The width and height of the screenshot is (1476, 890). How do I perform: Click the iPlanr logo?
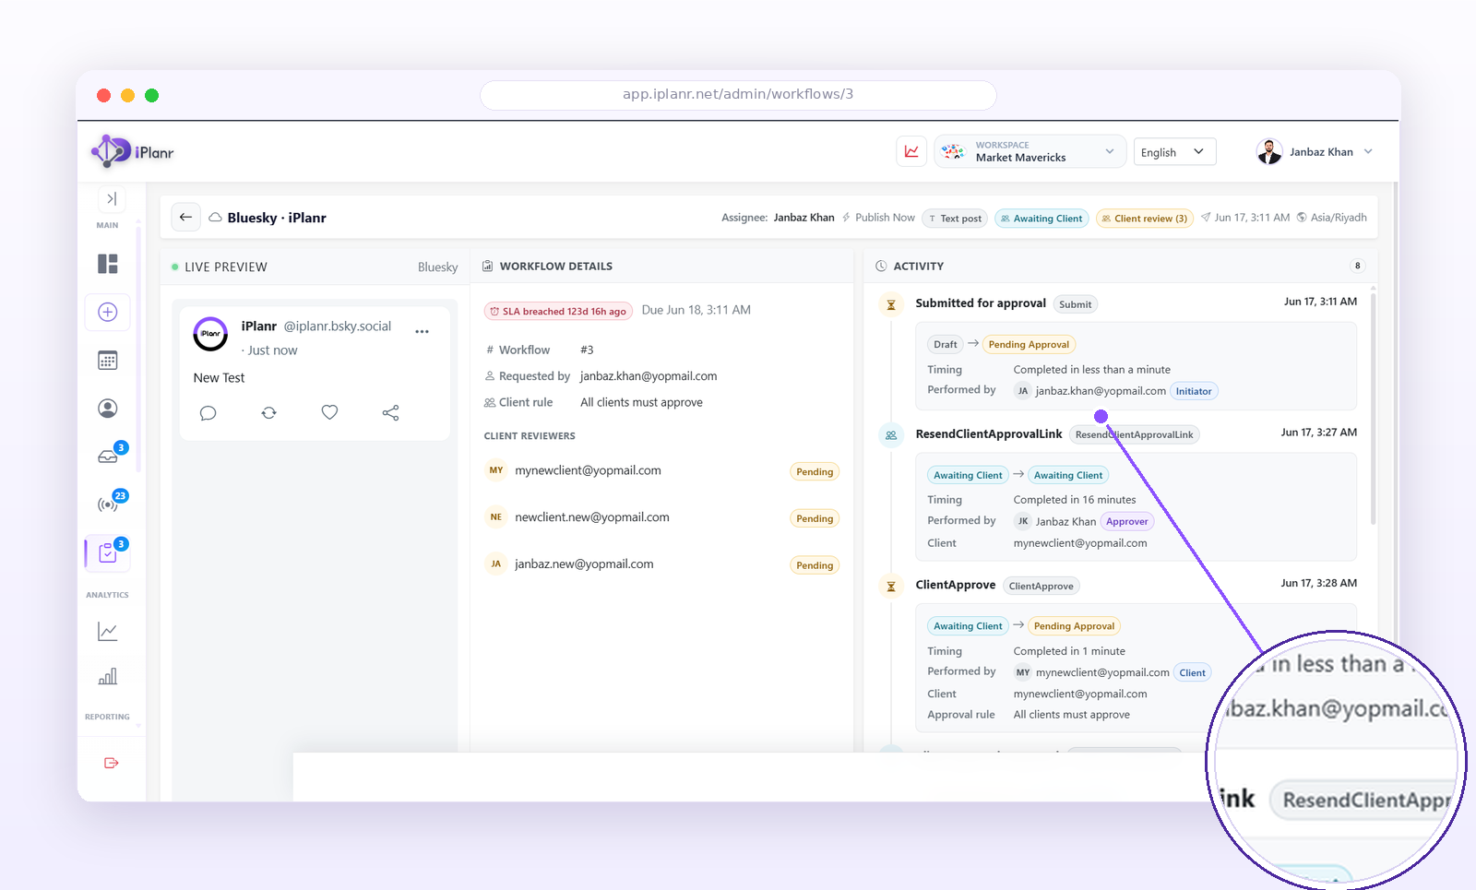[133, 151]
